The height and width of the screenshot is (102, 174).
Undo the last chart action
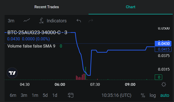pyautogui.click(x=79, y=21)
